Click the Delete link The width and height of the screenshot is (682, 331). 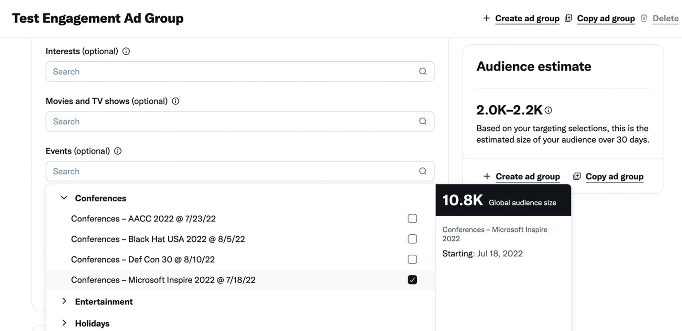(666, 18)
